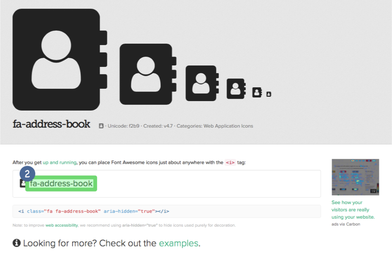The image size is (392, 263).
Task: Click the numbered step 2 badge
Action: click(x=27, y=174)
